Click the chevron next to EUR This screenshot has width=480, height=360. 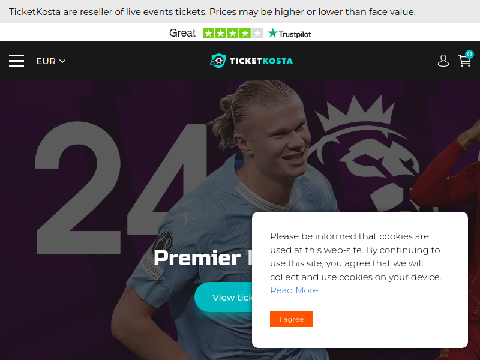coord(62,61)
